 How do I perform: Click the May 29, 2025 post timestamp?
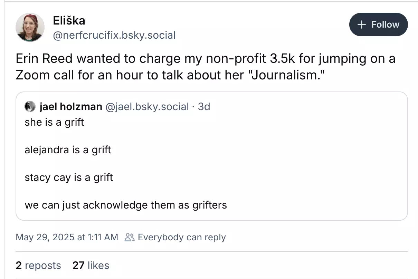[67, 237]
